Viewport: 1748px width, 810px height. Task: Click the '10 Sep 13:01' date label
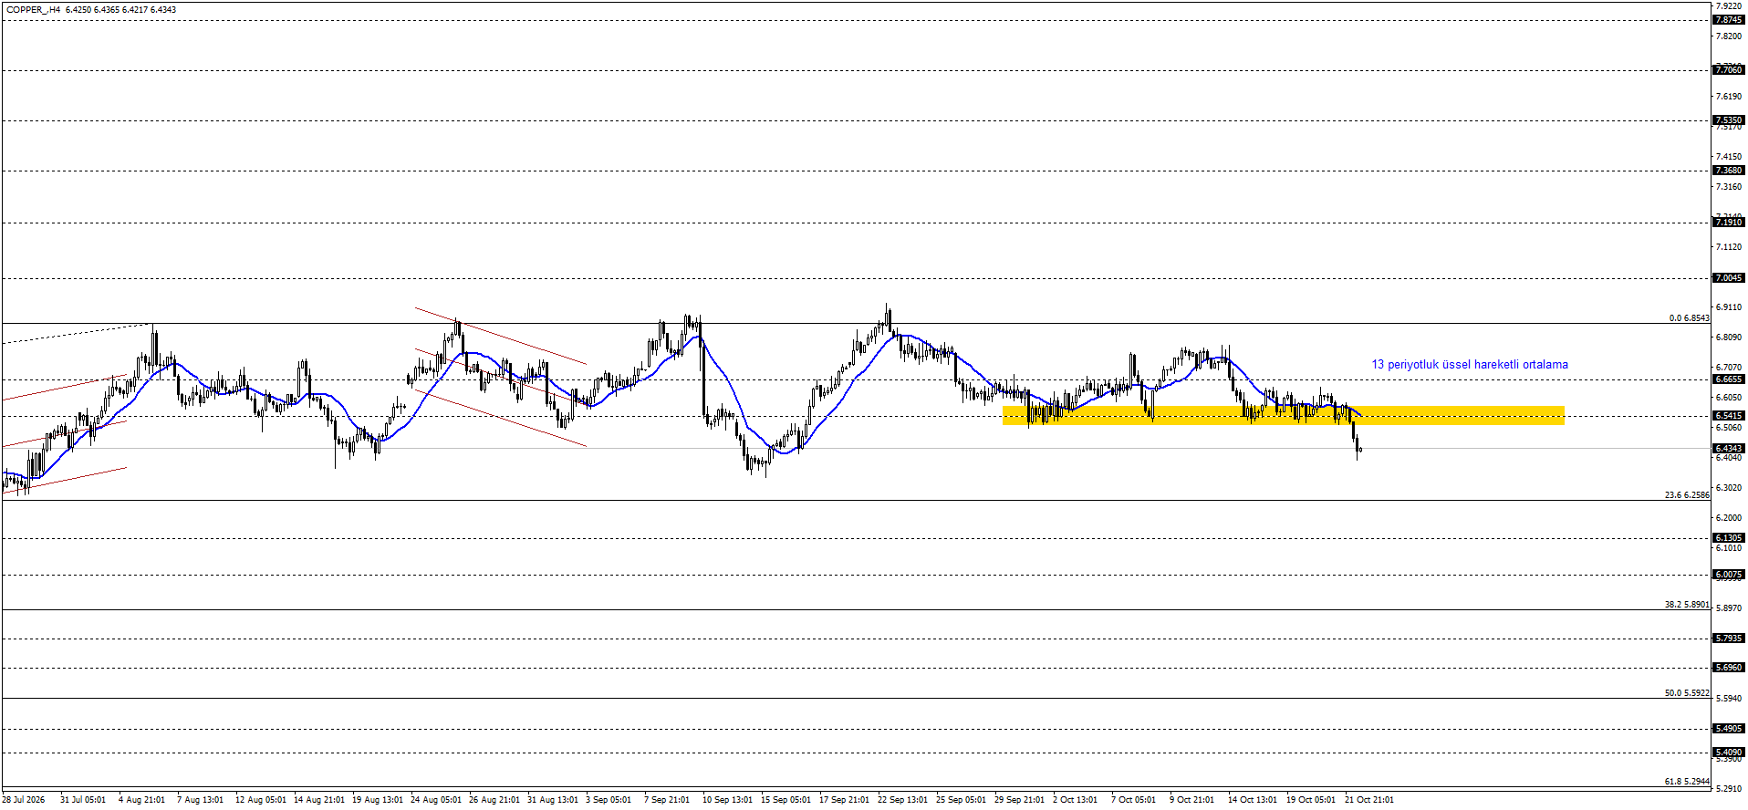728,800
